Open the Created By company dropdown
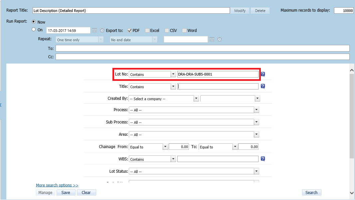 point(164,99)
